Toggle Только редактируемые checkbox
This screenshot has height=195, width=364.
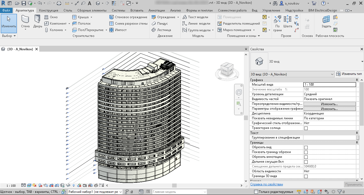tap(256, 192)
